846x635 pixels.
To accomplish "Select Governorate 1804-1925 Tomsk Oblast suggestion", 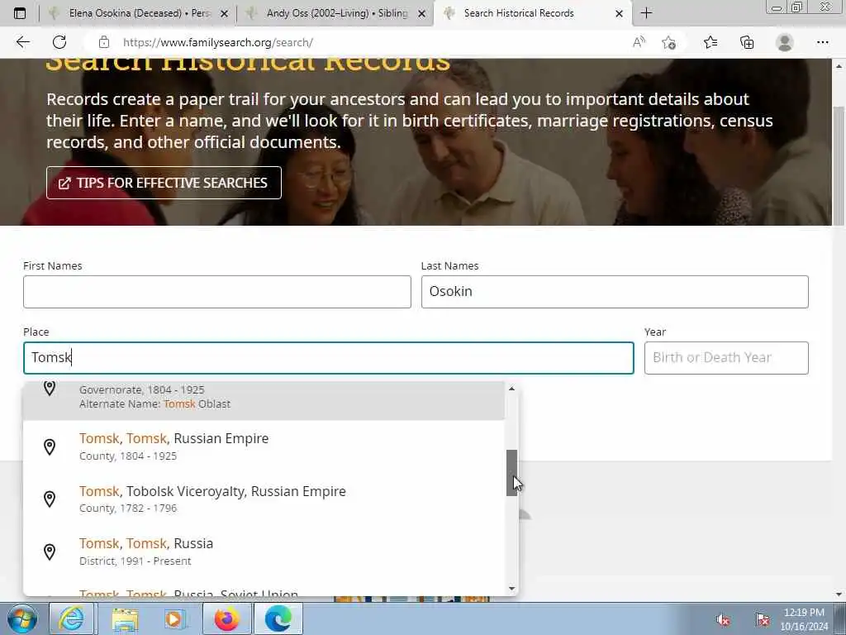I will click(x=264, y=400).
